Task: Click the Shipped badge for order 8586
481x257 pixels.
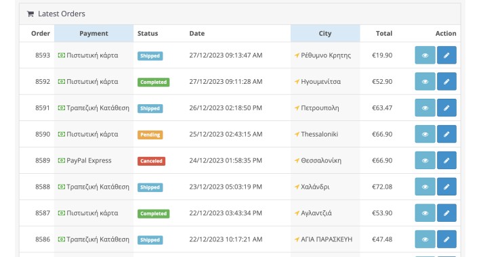Action: click(x=150, y=240)
